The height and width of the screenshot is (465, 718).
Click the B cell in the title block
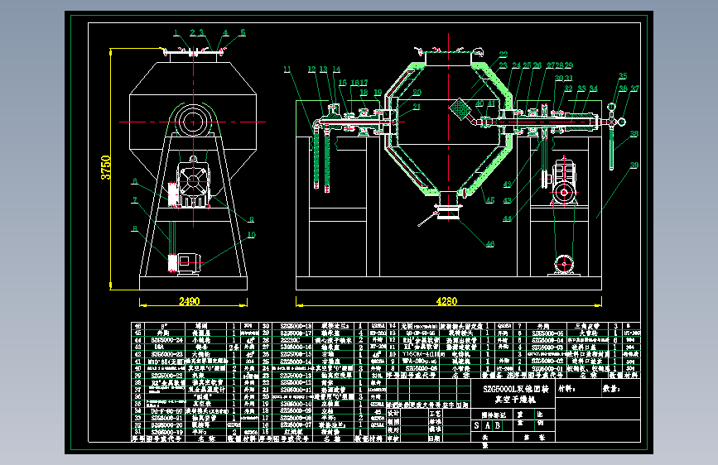[497, 425]
